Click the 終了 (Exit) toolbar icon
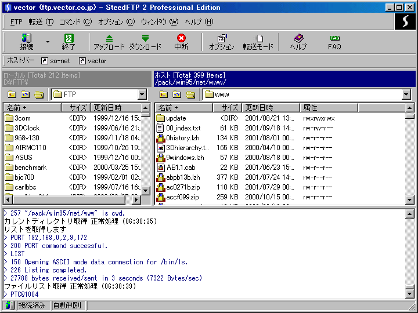 click(69, 42)
